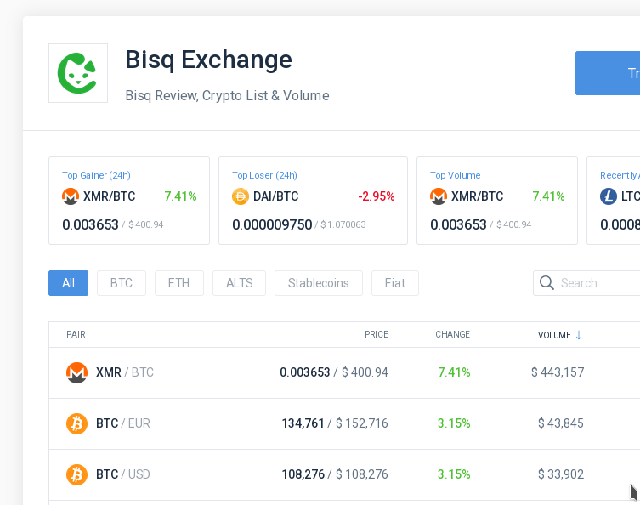Click Litecoin icon in Recently Added card
Screen dimensions: 640x505
(x=609, y=196)
